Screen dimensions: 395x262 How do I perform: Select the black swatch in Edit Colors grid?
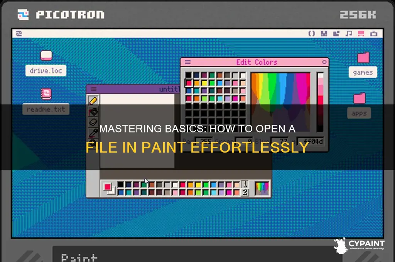[x=189, y=75]
